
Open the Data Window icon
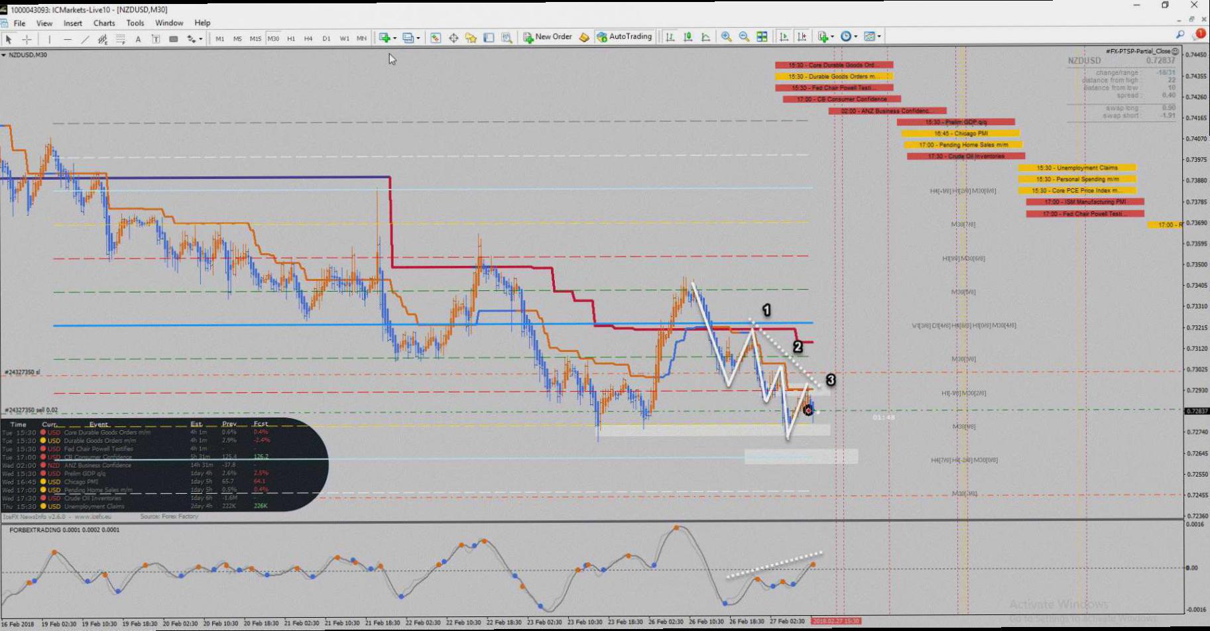point(454,38)
